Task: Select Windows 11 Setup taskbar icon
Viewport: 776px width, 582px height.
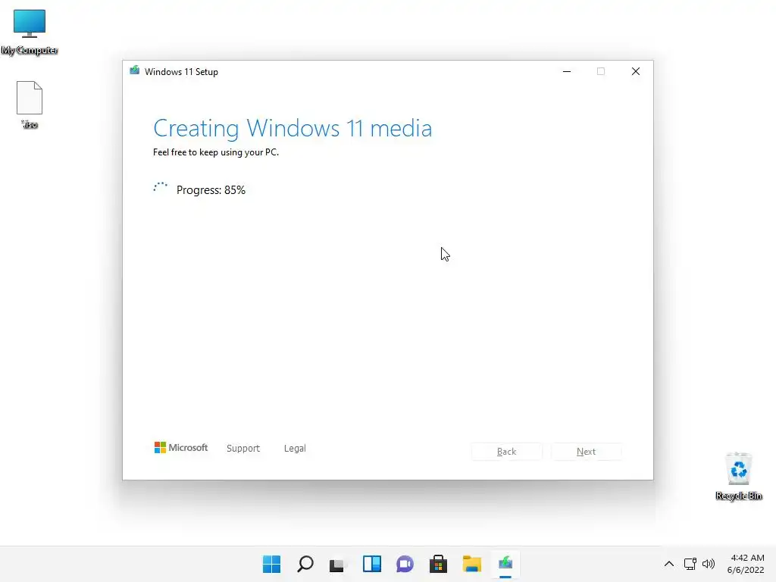Action: tap(505, 564)
